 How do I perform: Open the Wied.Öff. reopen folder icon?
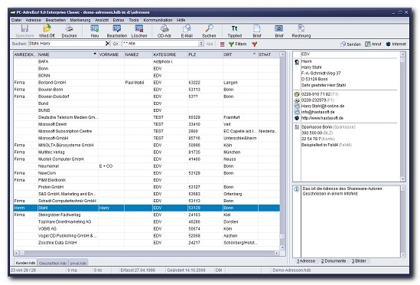(x=47, y=28)
